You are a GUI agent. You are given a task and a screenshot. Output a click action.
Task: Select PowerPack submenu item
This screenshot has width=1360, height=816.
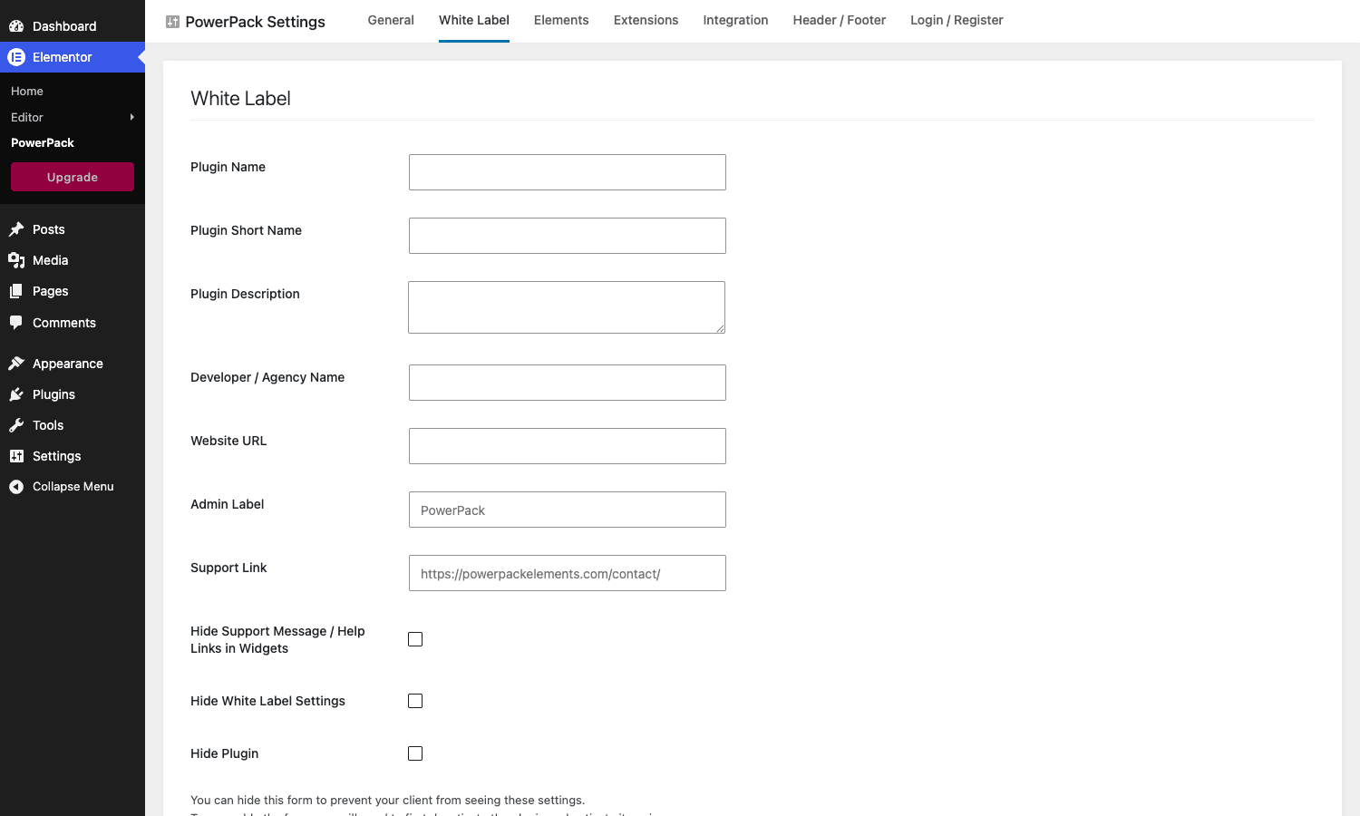click(x=43, y=143)
